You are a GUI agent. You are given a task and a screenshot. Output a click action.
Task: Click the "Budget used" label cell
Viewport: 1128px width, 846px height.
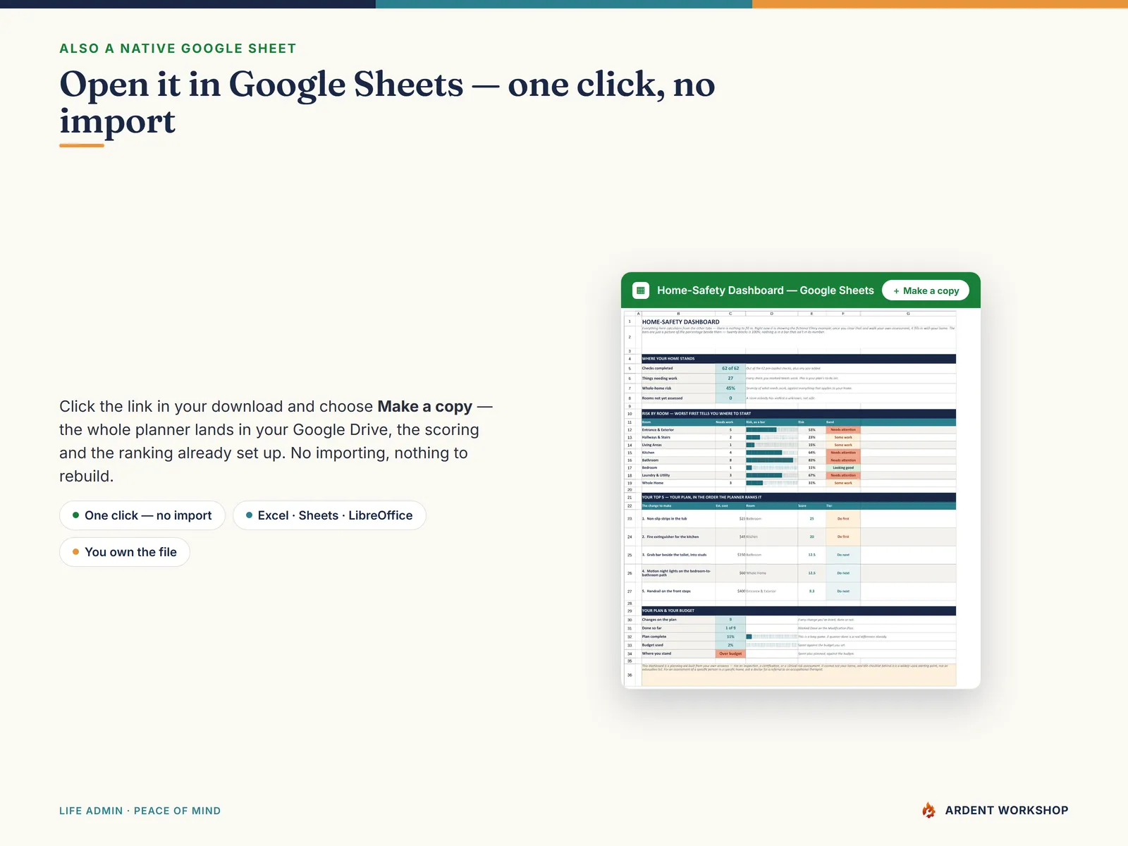[x=678, y=645]
